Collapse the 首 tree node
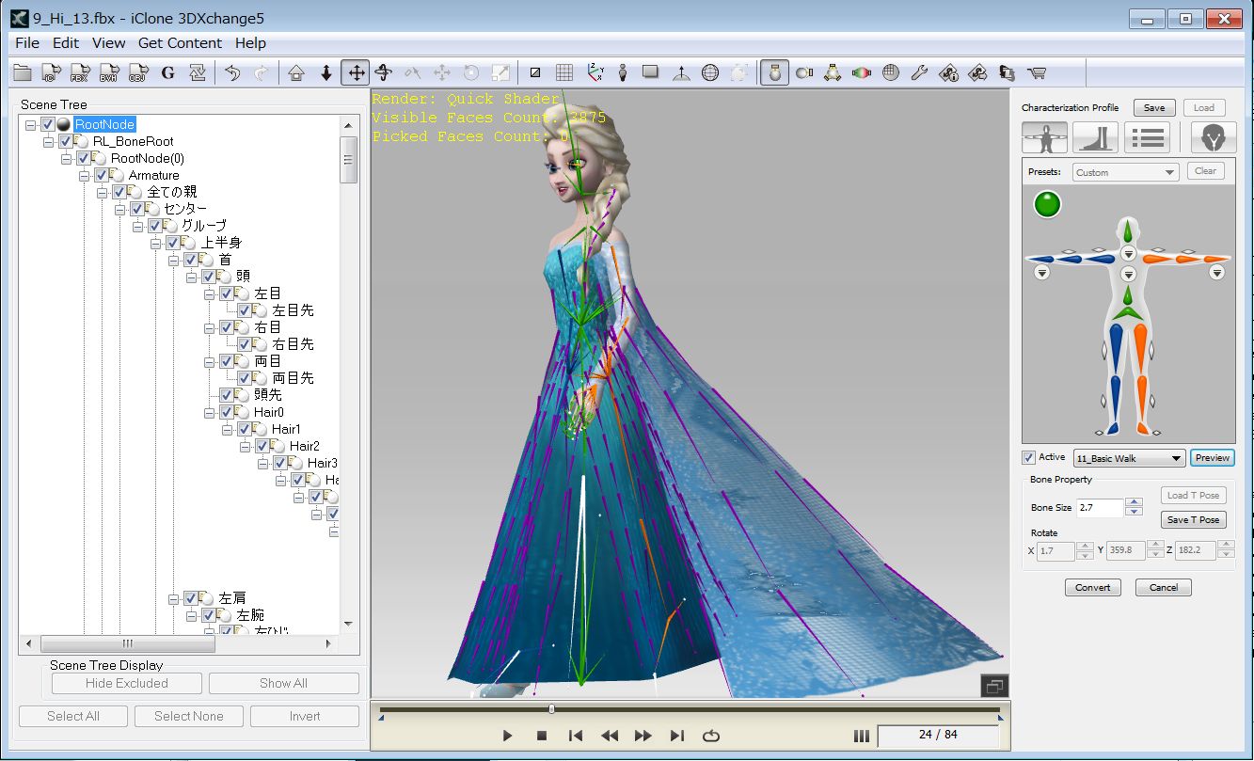Screen dimensions: 1254x761 (x=174, y=260)
